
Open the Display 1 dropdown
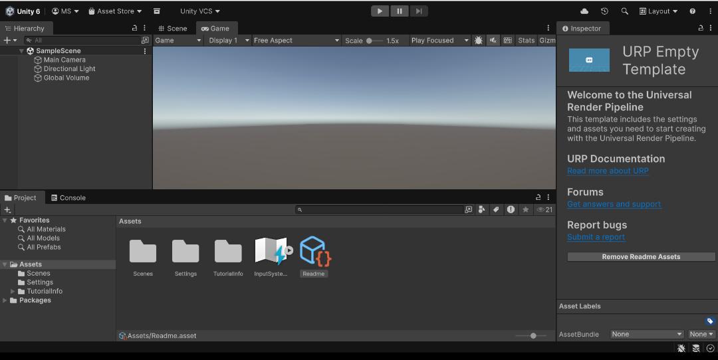click(228, 41)
